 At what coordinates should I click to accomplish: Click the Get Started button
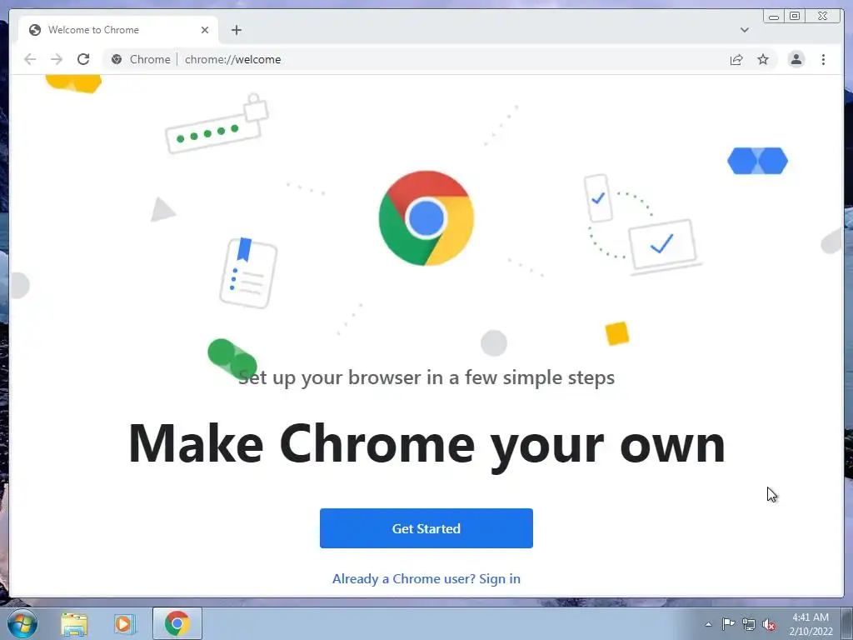pos(426,527)
